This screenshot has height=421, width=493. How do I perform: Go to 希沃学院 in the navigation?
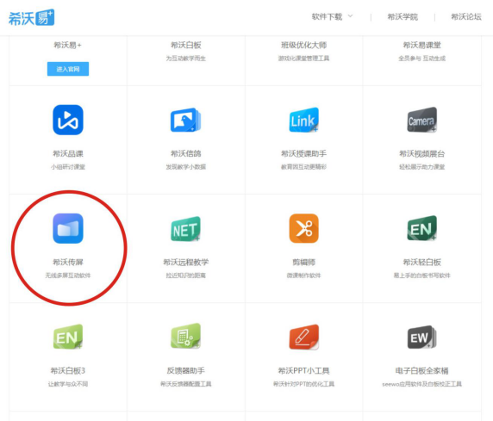click(403, 16)
